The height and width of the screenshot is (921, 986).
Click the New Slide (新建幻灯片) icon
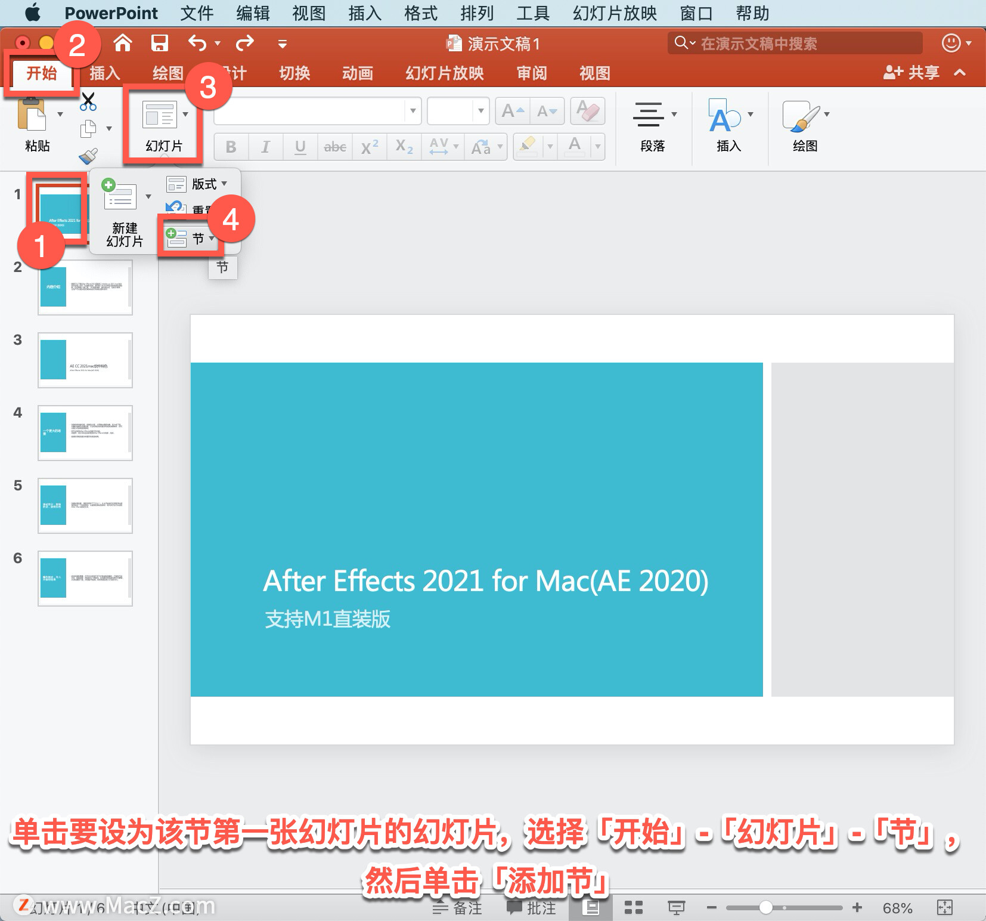(120, 194)
